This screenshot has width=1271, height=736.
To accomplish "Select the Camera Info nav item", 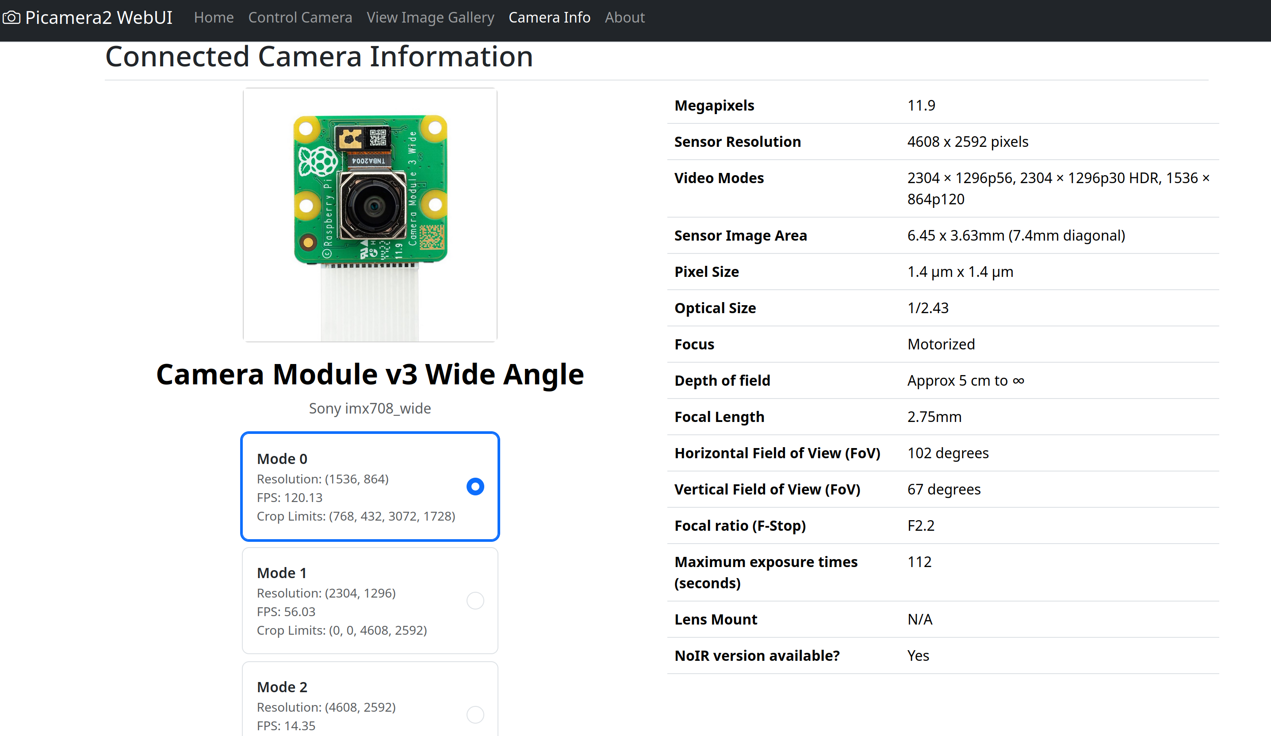I will click(x=549, y=18).
